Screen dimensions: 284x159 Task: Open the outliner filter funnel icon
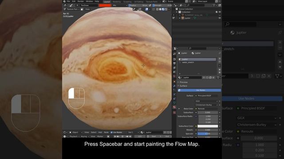[x=214, y=5]
